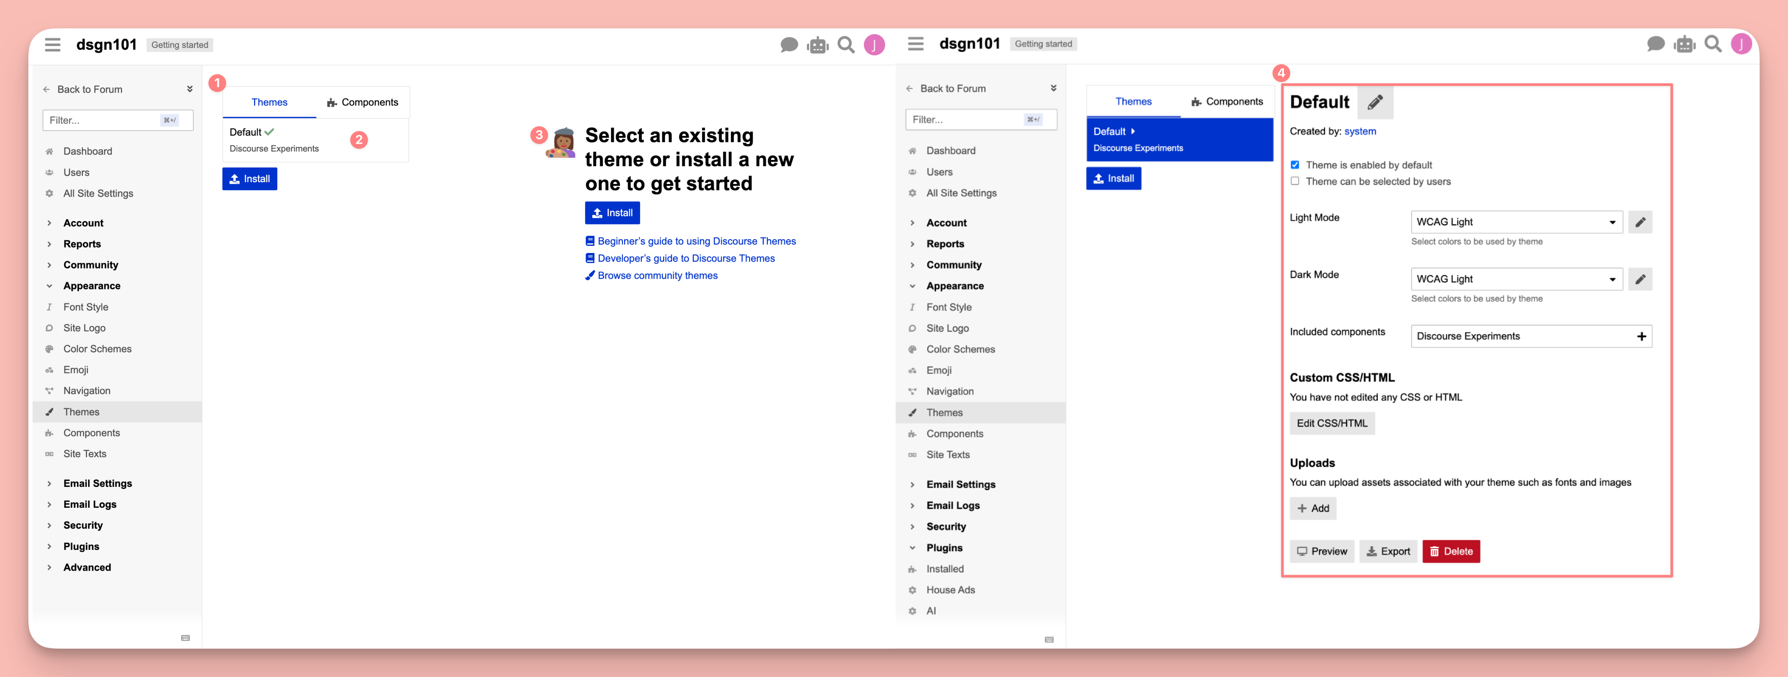Enable Theme can be selected by users
This screenshot has height=677, width=1788.
(1294, 180)
